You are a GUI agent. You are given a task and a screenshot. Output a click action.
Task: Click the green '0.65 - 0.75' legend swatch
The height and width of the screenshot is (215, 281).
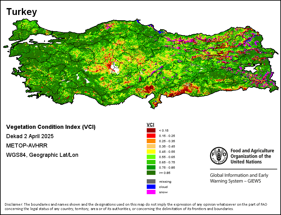click(x=151, y=162)
